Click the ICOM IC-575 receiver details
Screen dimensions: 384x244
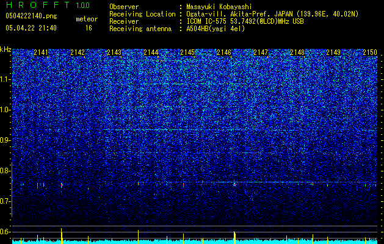[245, 21]
